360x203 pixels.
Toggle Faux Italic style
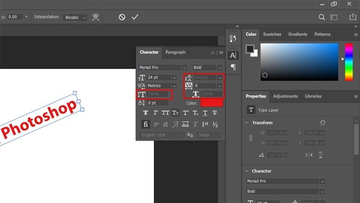tap(155, 113)
